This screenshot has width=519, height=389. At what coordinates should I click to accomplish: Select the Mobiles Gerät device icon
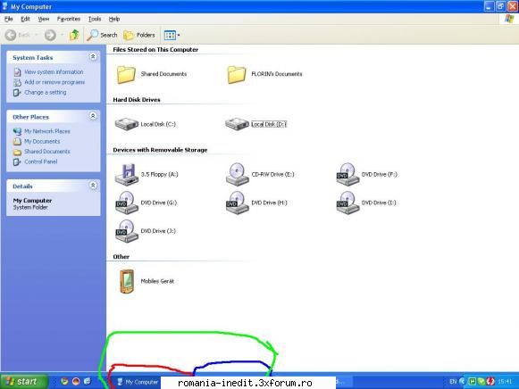coord(127,281)
